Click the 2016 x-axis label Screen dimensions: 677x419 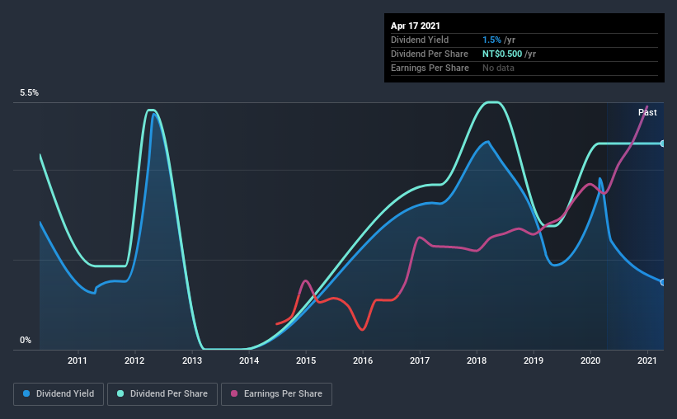pyautogui.click(x=363, y=360)
